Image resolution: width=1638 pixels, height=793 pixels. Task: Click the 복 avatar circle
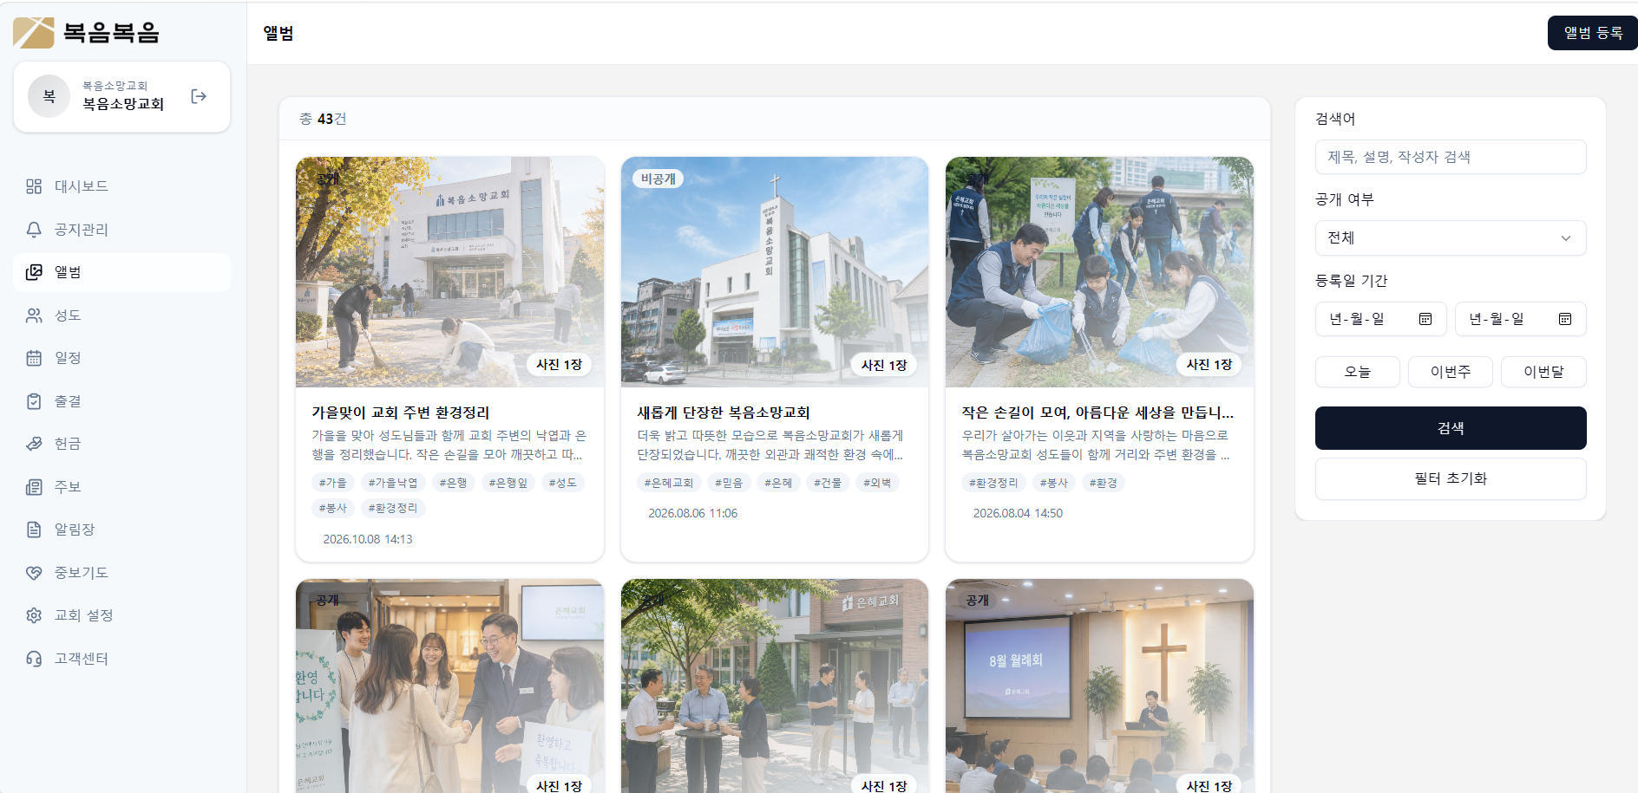pyautogui.click(x=49, y=96)
